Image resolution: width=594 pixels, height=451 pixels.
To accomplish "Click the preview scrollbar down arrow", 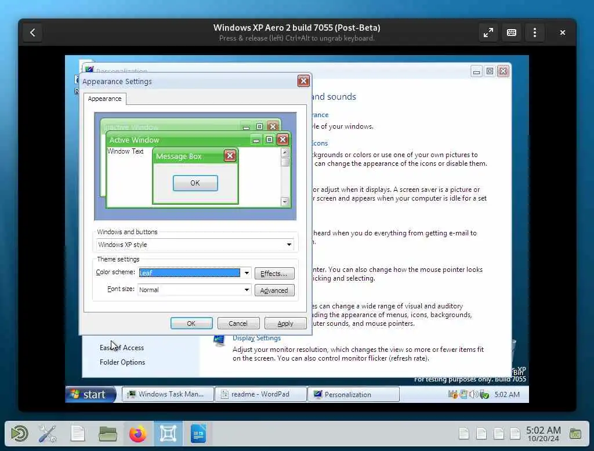I will [x=285, y=202].
